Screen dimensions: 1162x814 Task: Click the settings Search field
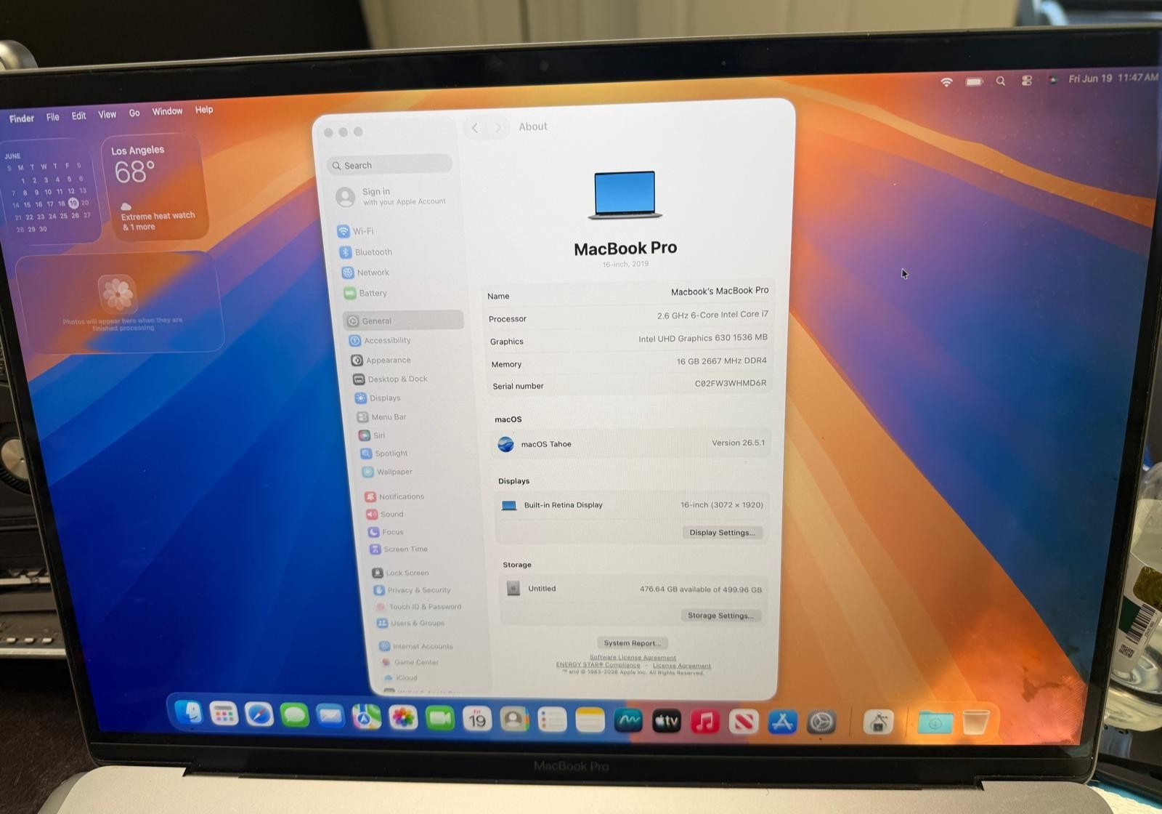click(x=390, y=165)
